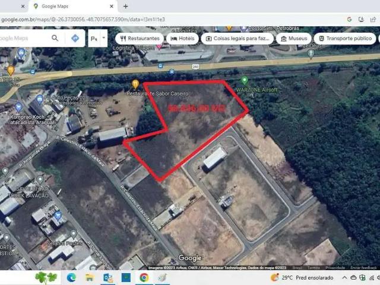Viewport: 380px width, 285px height.
Task: Click the weather widget showing 29°C
Action: tap(302, 278)
